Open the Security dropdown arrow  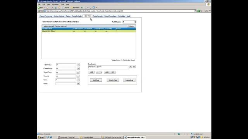(78, 76)
